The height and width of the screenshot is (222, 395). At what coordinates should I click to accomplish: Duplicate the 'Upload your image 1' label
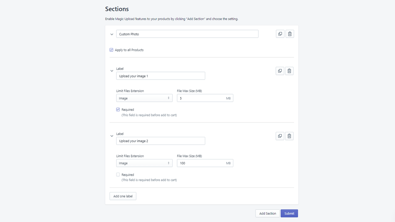tap(280, 71)
